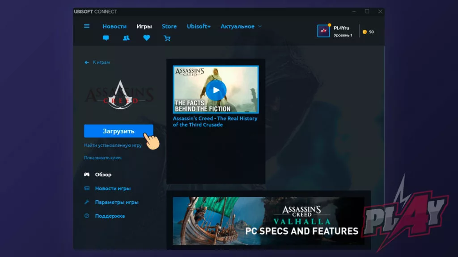Click the PL4Yru profile avatar
The image size is (458, 257).
tap(323, 31)
